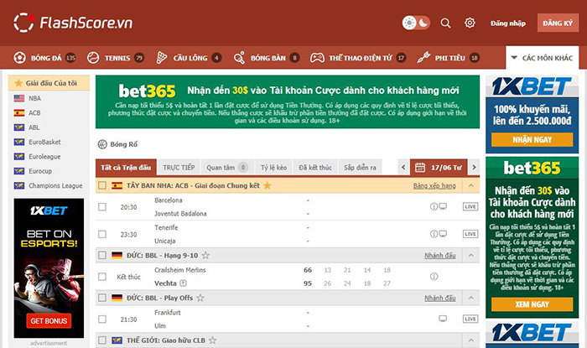The width and height of the screenshot is (587, 348).
Task: Open the search magnifier icon
Action: tap(445, 23)
